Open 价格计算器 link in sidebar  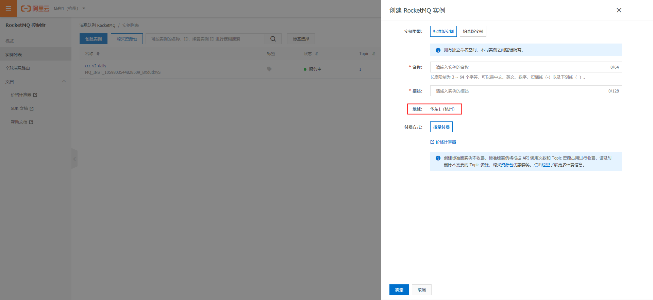[21, 95]
